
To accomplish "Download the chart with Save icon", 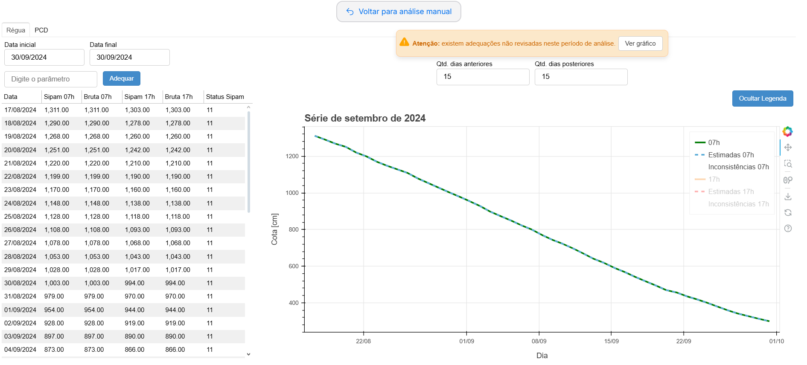I will pyautogui.click(x=788, y=197).
